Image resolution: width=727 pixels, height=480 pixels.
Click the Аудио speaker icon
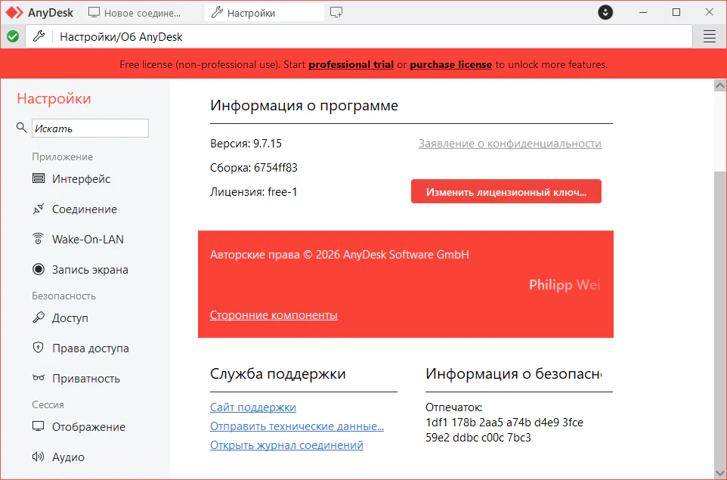click(39, 457)
